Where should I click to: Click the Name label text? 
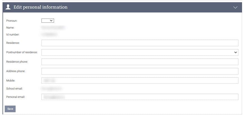(x=10, y=27)
